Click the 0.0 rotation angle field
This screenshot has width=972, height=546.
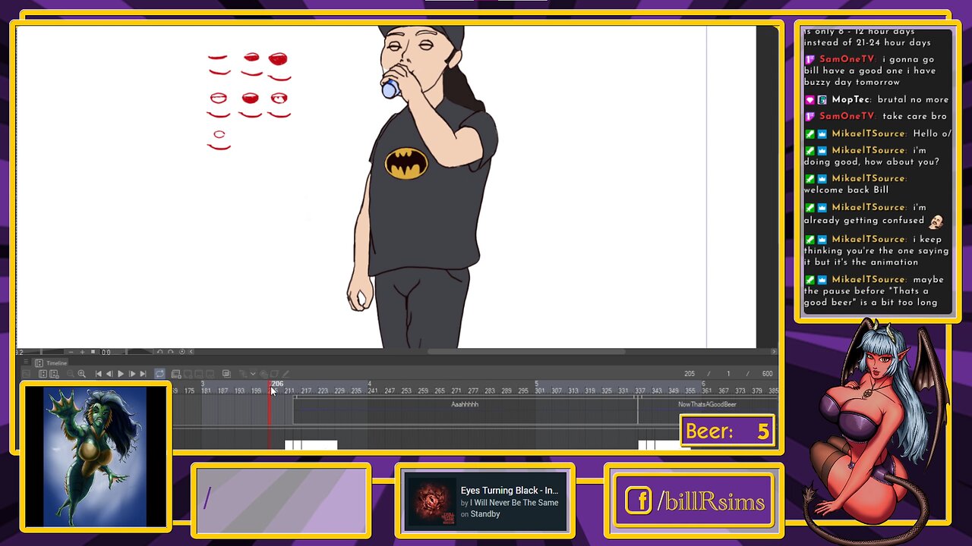pyautogui.click(x=106, y=352)
